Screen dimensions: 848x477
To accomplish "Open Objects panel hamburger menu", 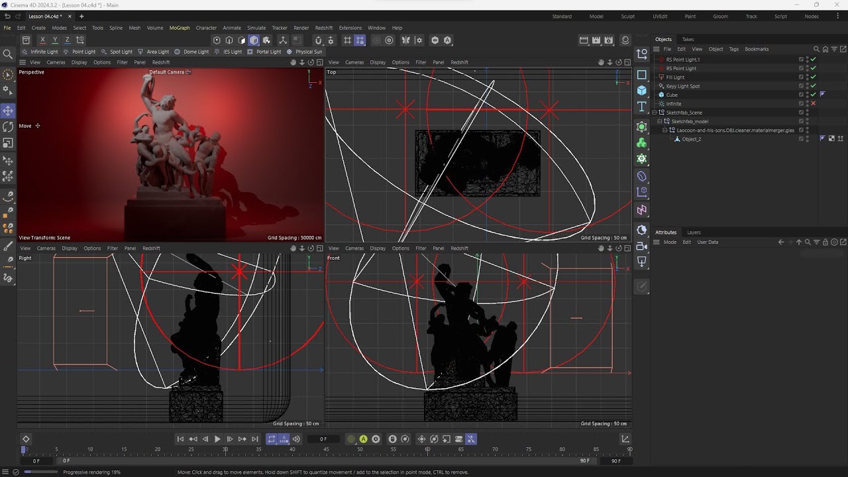I will [657, 49].
